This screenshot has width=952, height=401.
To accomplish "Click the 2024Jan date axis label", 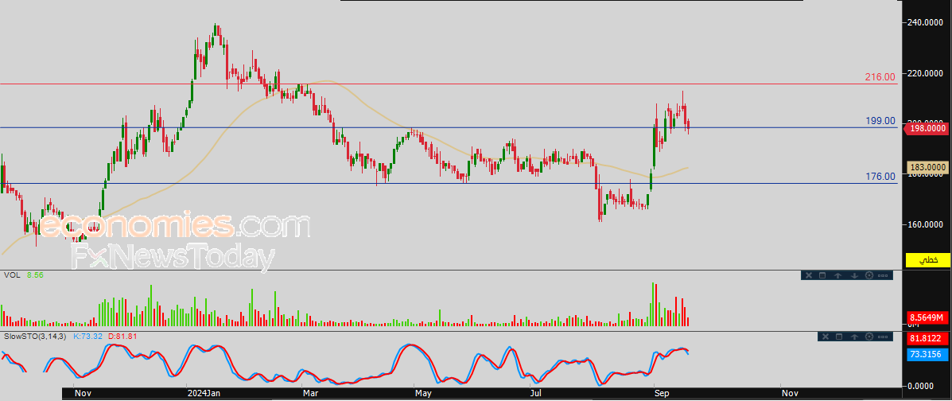I will 204,394.
